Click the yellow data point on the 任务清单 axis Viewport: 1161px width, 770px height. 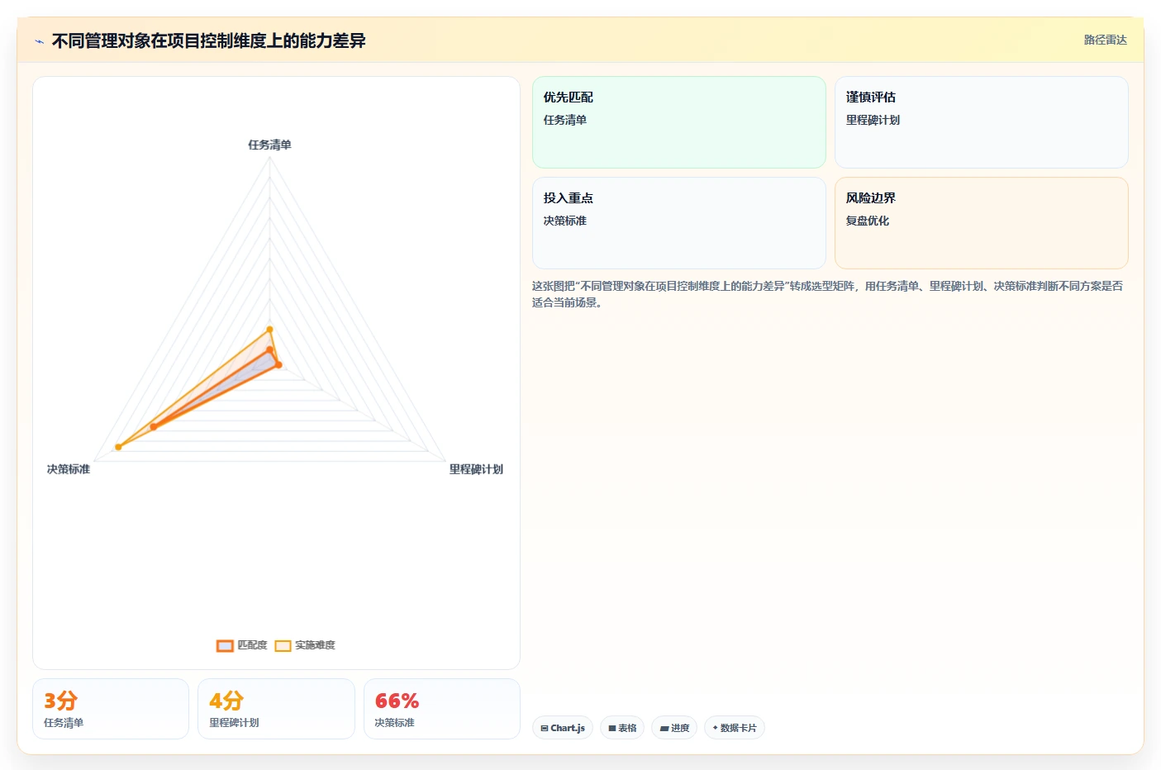tap(269, 330)
